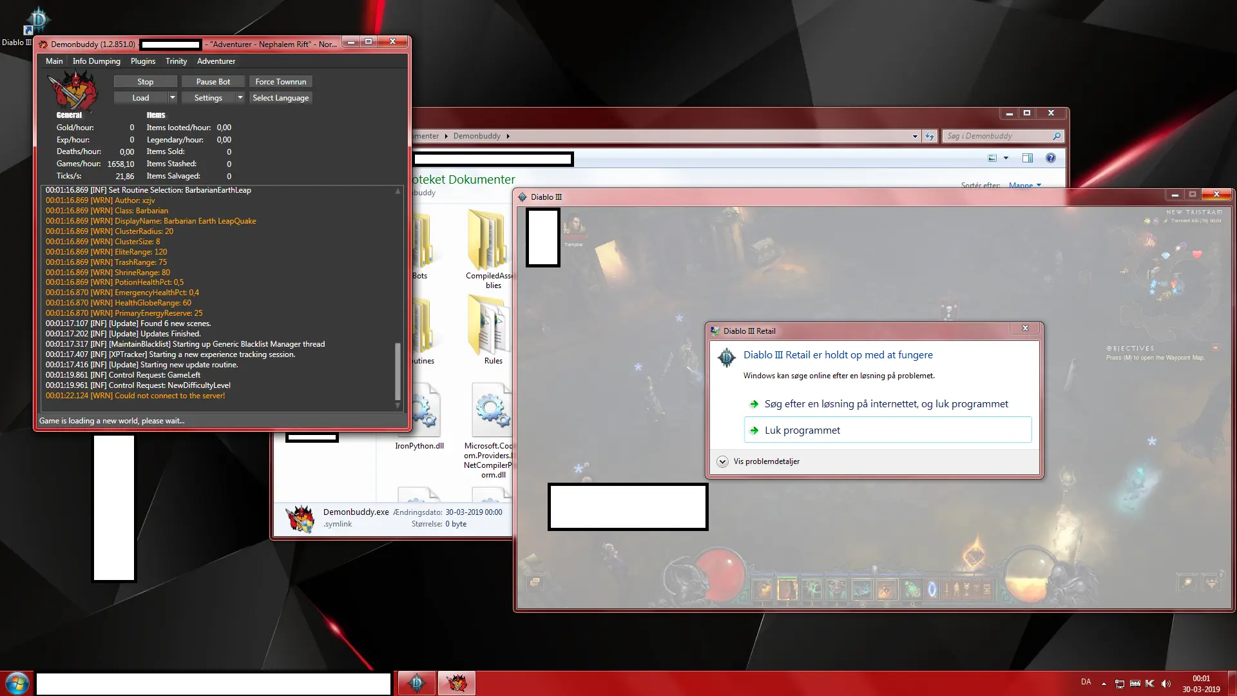
Task: Open the Plugins tab
Action: point(143,61)
